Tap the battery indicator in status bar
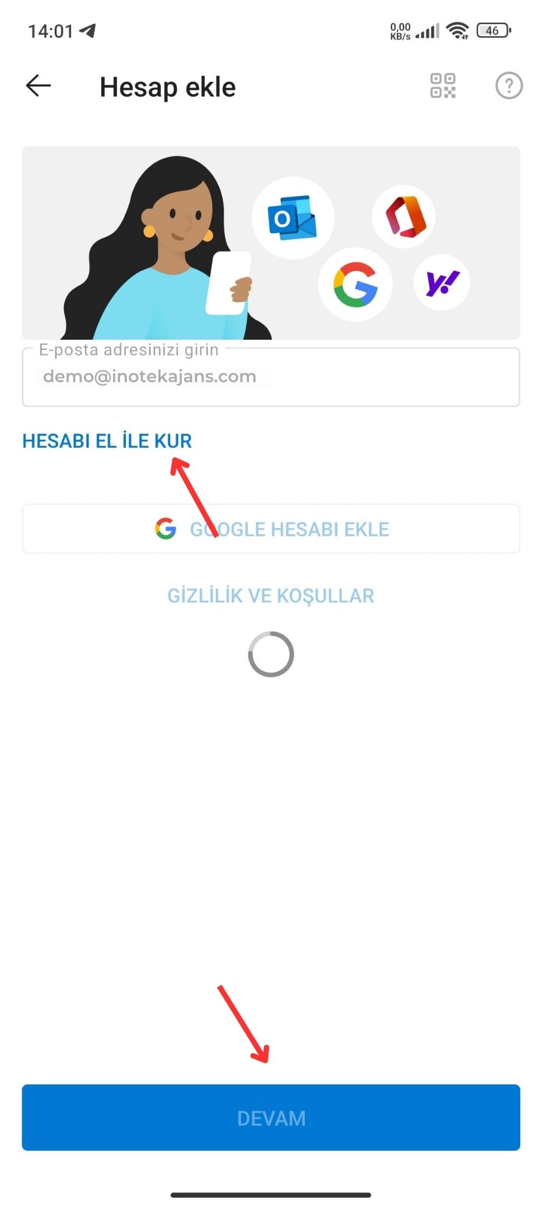Viewport: 542px width, 1206px height. 493,30
